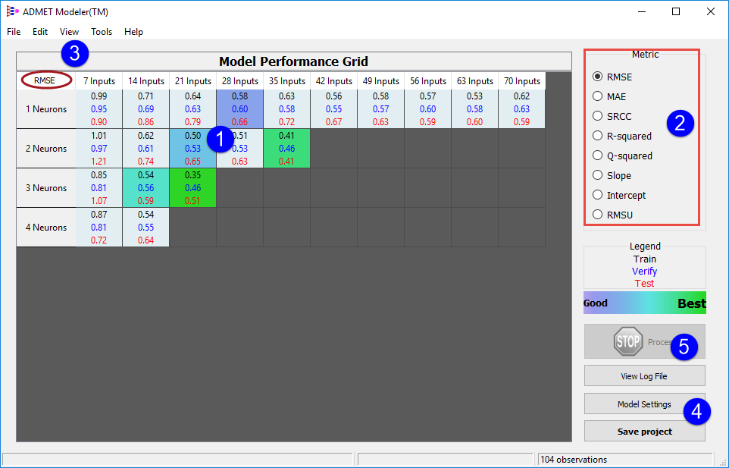729x468 pixels.
Task: Select the best green 3 Neurons, 21 Inputs cell
Action: click(x=193, y=188)
